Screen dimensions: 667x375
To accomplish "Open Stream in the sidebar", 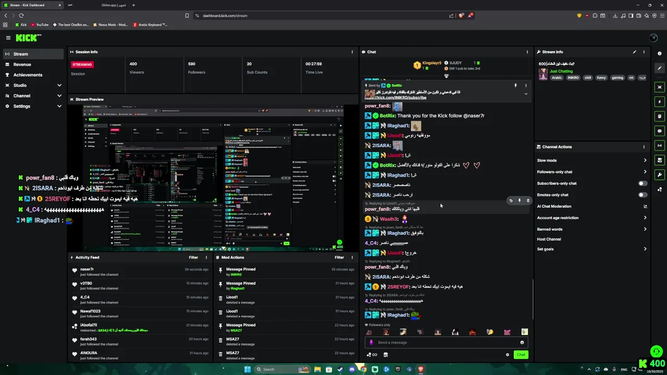I will pos(32,54).
